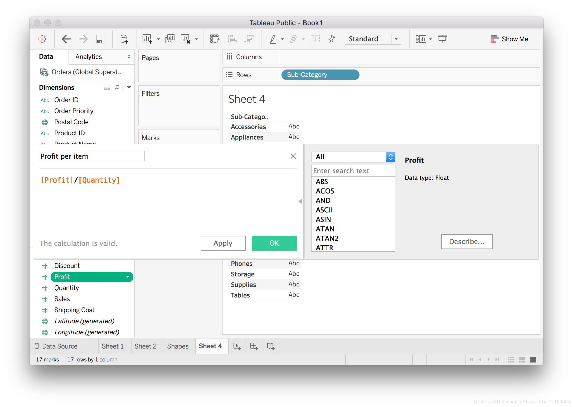Click the sort ascending icon
The image size is (573, 407).
coord(232,39)
